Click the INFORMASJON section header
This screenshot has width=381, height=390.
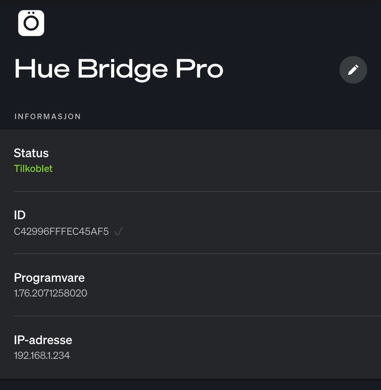tap(48, 117)
